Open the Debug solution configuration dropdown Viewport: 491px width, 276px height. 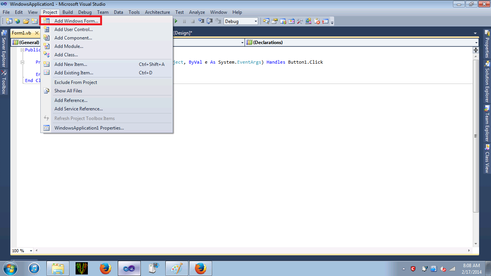click(x=241, y=21)
